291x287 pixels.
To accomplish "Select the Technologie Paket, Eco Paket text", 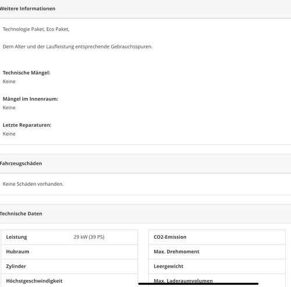I will [36, 29].
